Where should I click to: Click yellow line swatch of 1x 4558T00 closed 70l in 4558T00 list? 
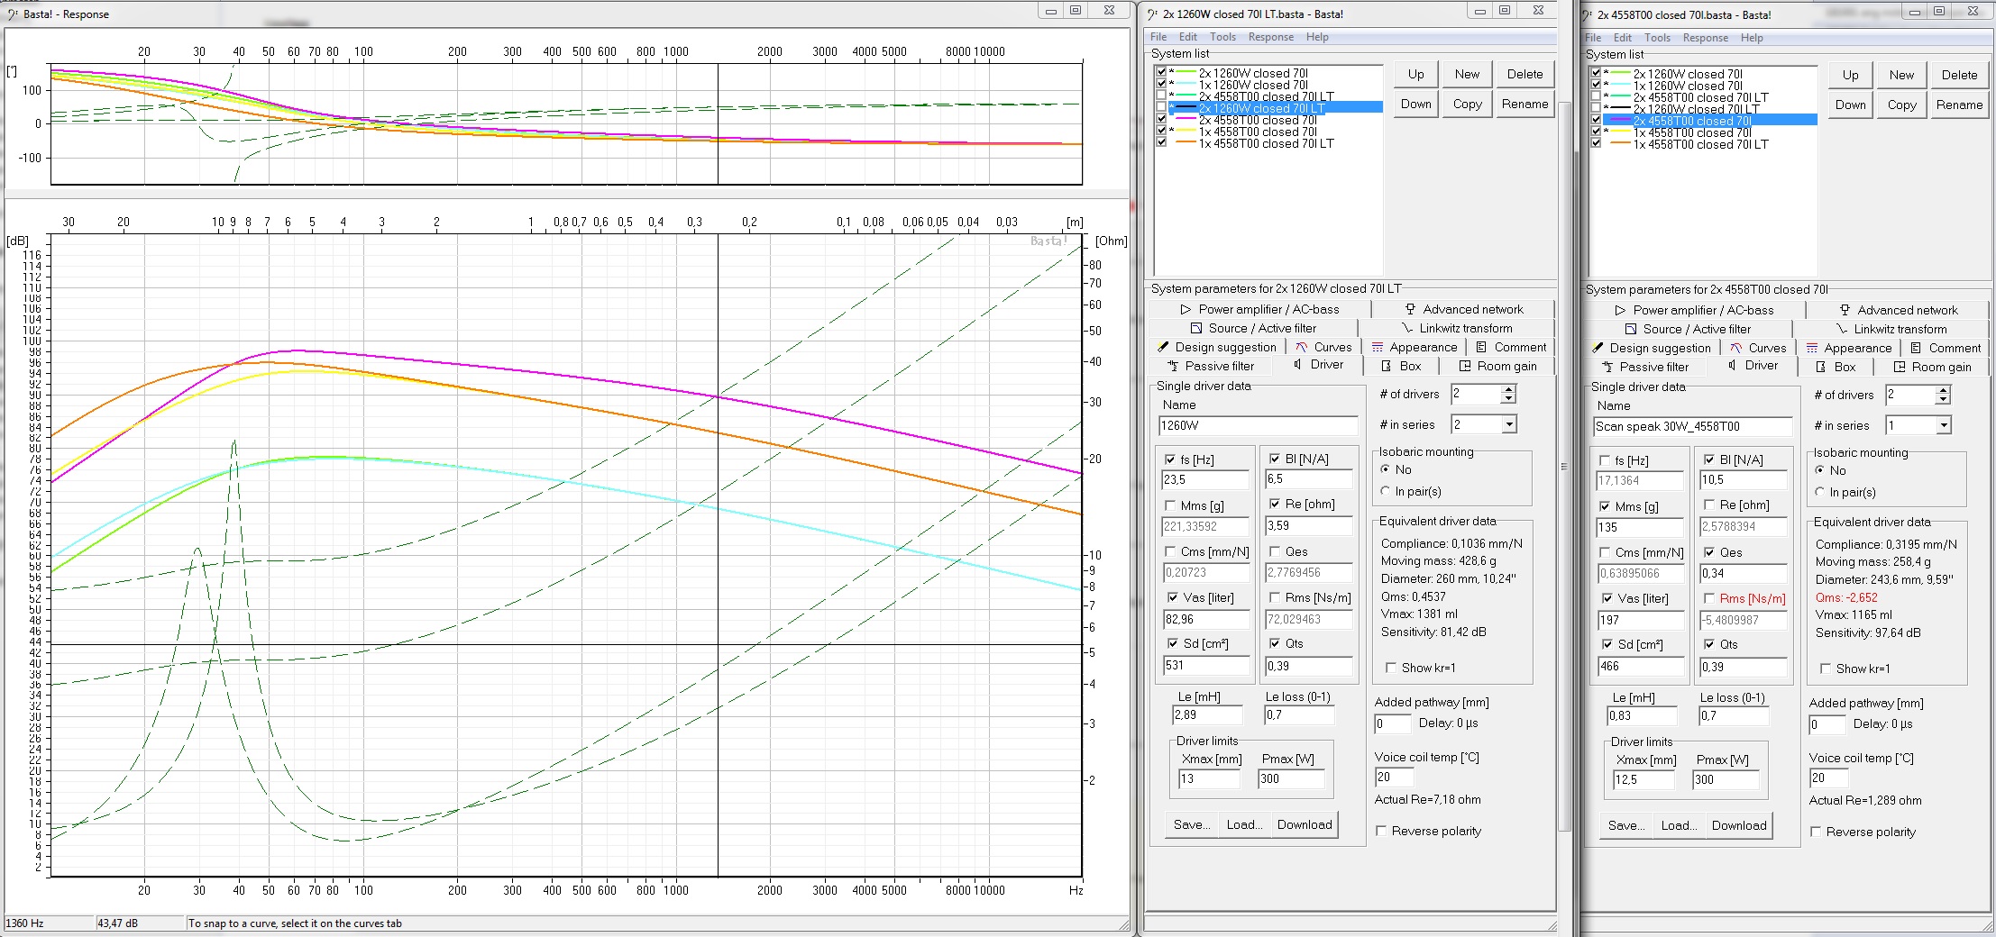[x=1621, y=132]
